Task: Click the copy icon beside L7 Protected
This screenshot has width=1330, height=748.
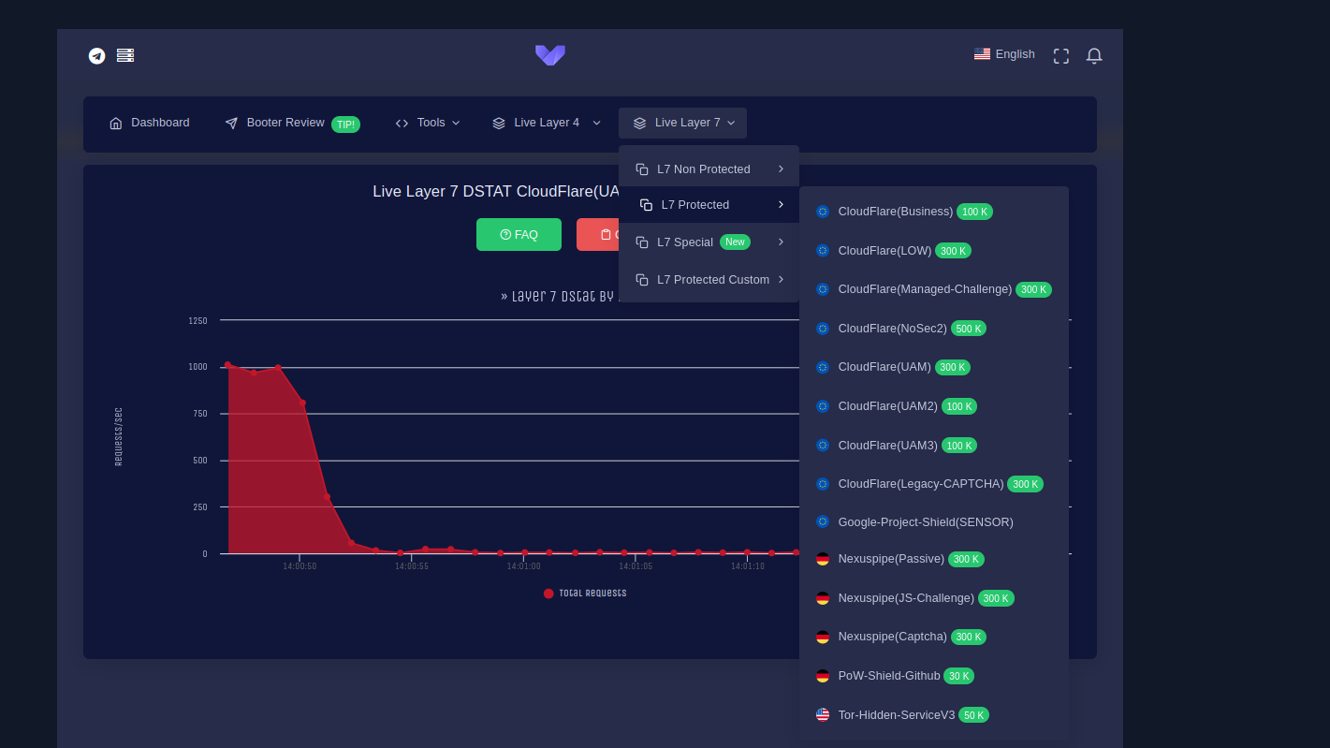Action: point(646,205)
